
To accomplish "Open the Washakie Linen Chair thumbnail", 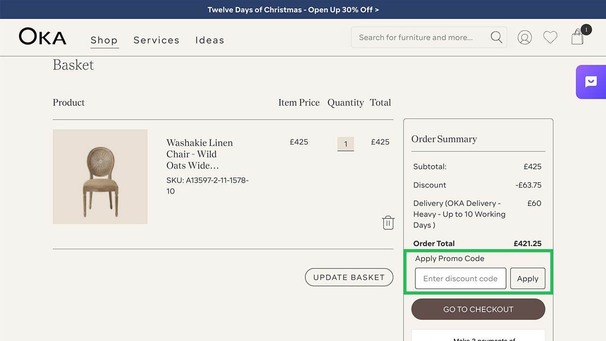I will coord(100,177).
